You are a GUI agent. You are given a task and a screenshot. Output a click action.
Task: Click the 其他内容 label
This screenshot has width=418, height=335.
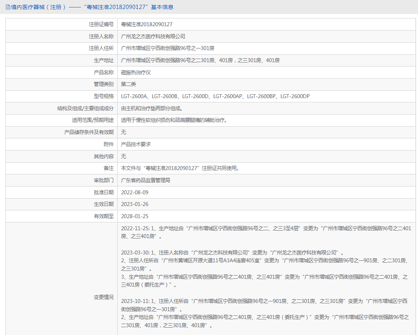pyautogui.click(x=104, y=156)
